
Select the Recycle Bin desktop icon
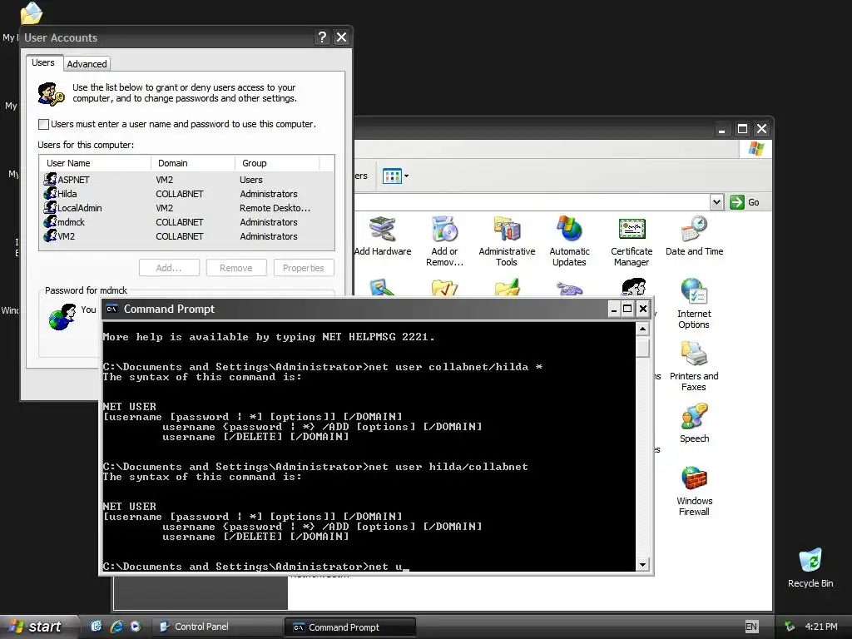point(810,567)
